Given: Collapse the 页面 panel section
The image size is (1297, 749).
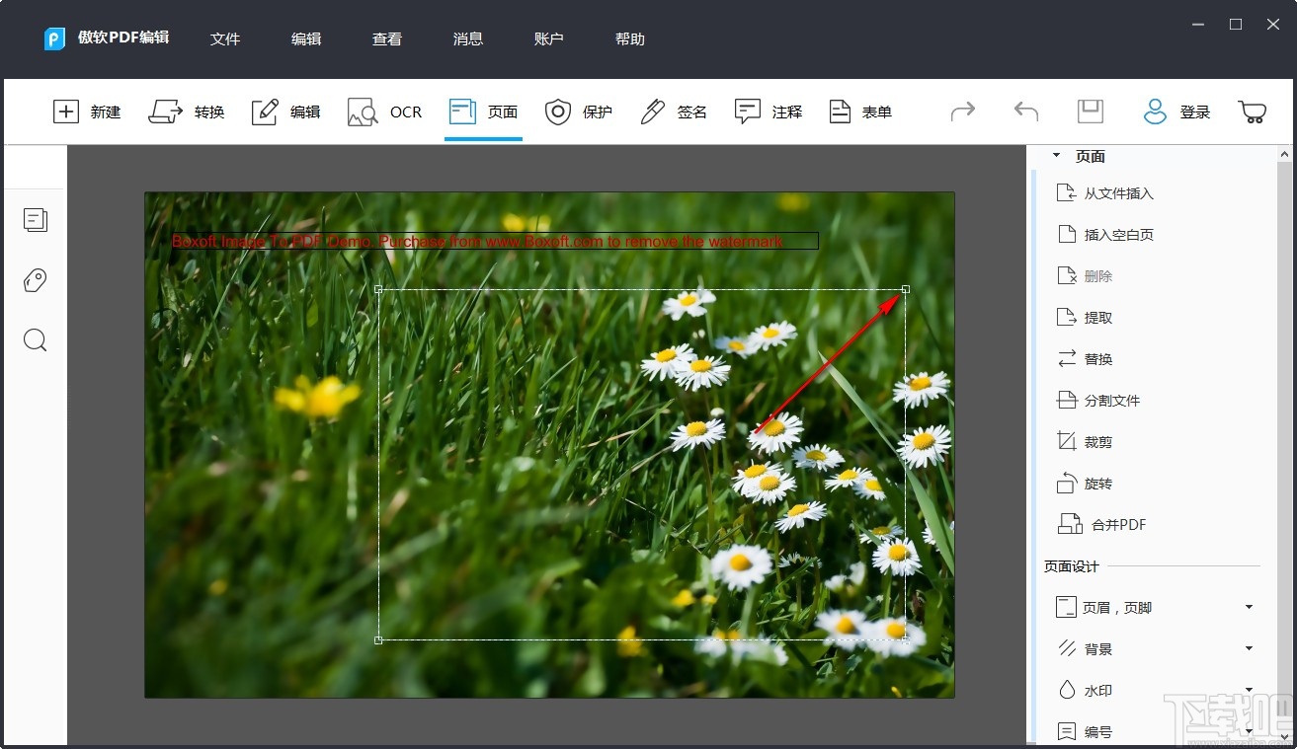Looking at the screenshot, I should point(1056,155).
